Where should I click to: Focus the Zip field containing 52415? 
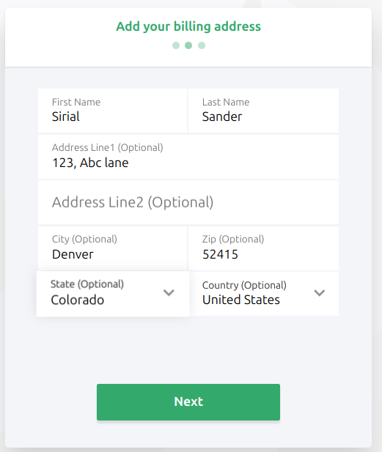click(x=264, y=248)
